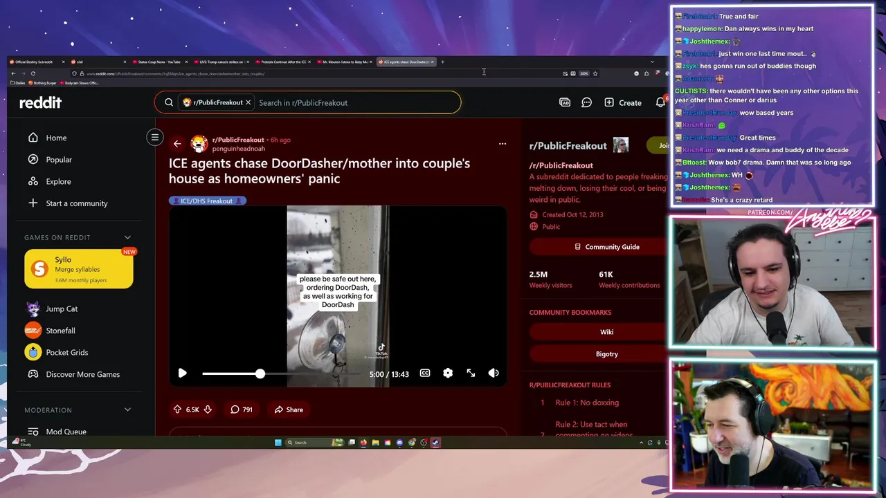This screenshot has width=886, height=498.
Task: Switch to LIVE: Trump cancels strikes tab
Action: point(221,62)
